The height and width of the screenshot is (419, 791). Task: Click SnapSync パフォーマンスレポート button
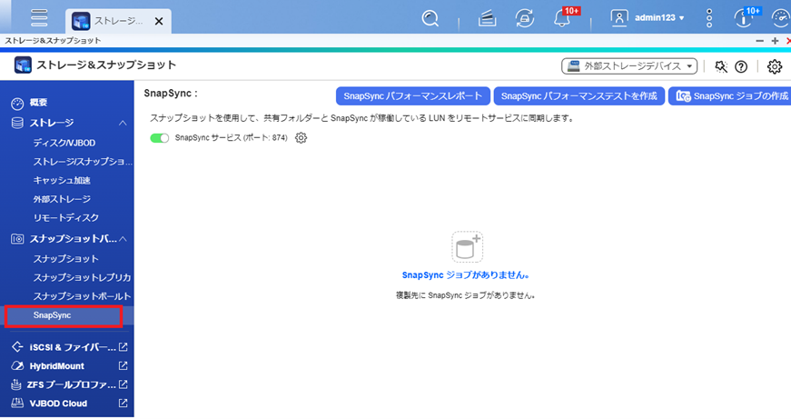point(413,96)
